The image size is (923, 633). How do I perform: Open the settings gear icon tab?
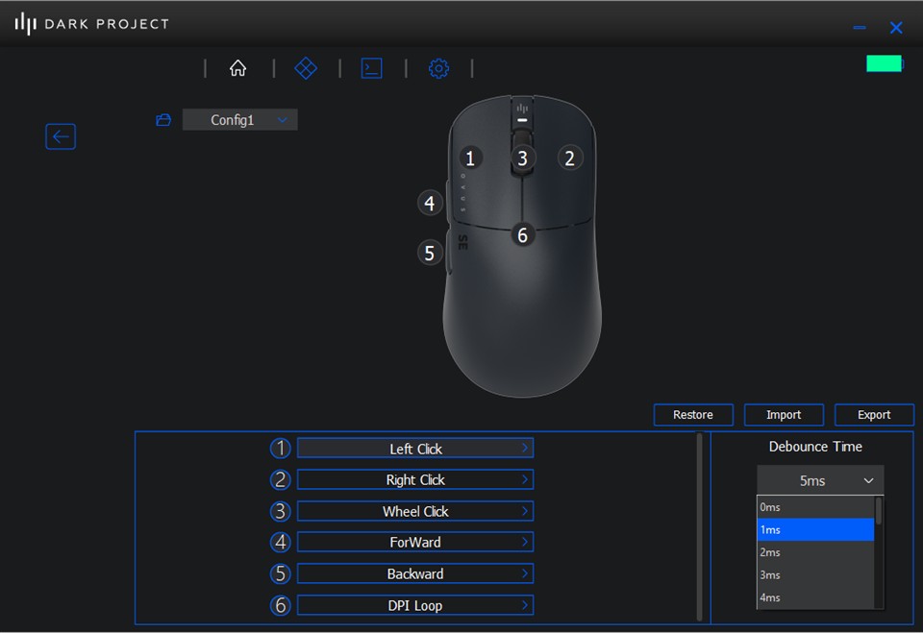point(438,68)
